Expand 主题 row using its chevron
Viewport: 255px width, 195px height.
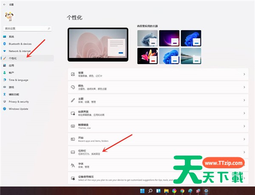click(x=244, y=100)
